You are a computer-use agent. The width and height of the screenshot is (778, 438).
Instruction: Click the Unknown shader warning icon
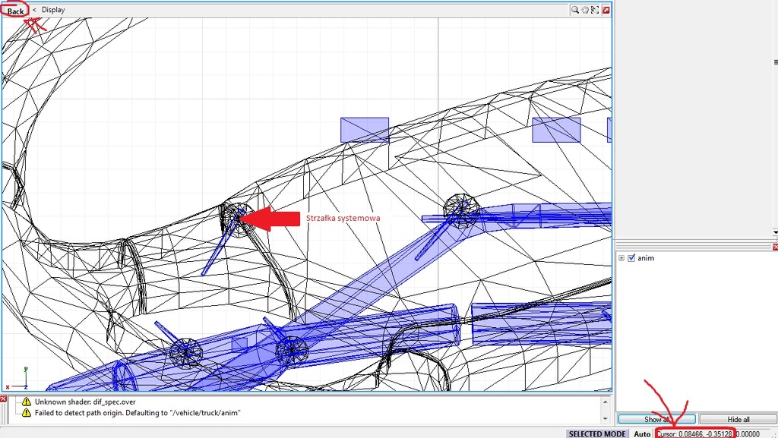coord(27,401)
